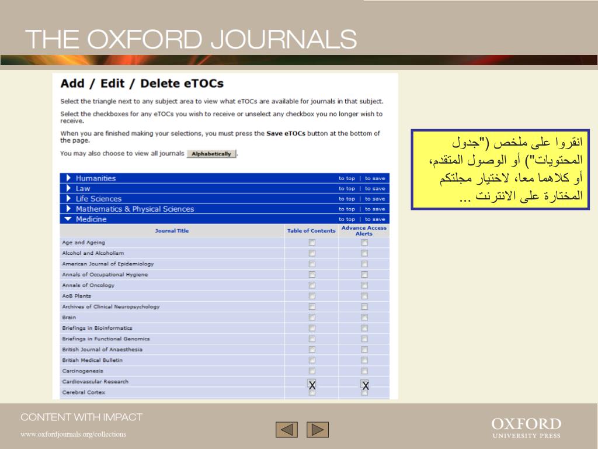Check Advance Access for Annals of Occupational Hygiene
The width and height of the screenshot is (598, 449).
[364, 275]
